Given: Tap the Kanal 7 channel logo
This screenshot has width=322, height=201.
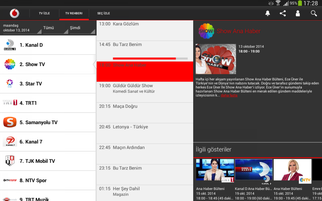Looking at the screenshot, I should [10, 141].
